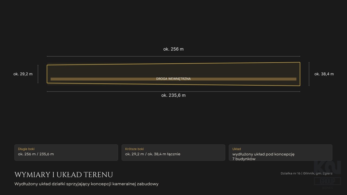This screenshot has height=195, width=347.
Task: Click the 'ok. 256 m' top dimension label
Action: coord(173,49)
